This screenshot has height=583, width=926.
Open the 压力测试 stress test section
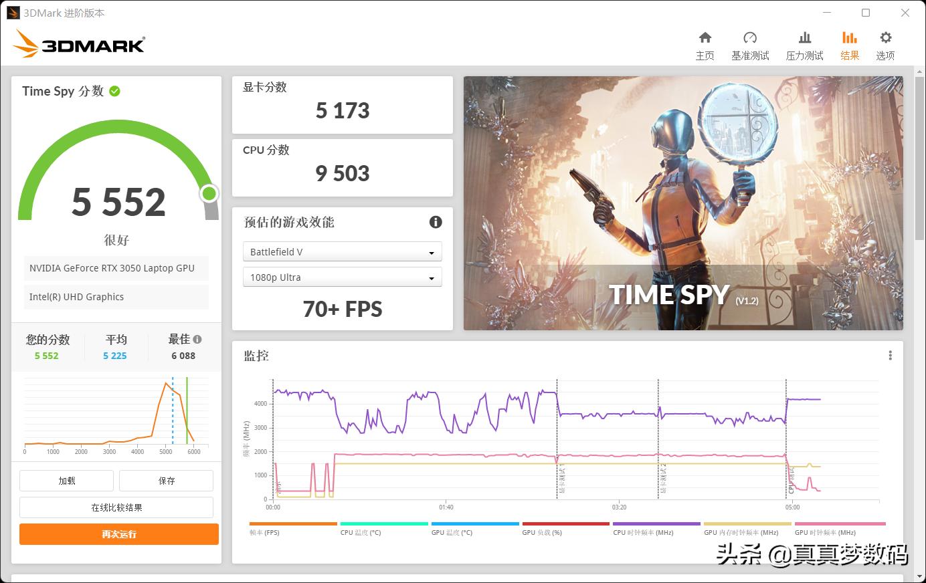pos(804,46)
